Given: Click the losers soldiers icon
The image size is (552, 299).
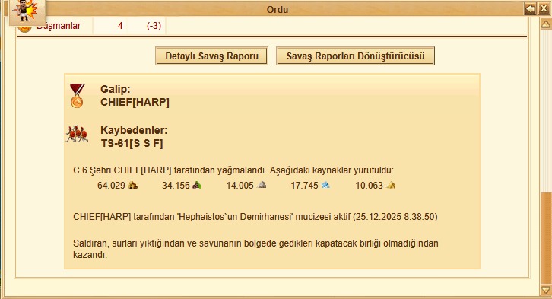Looking at the screenshot, I should pos(77,134).
